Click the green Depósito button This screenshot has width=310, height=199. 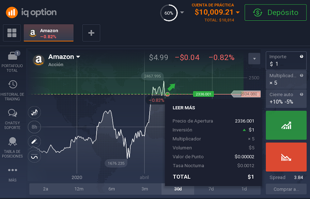pyautogui.click(x=275, y=13)
